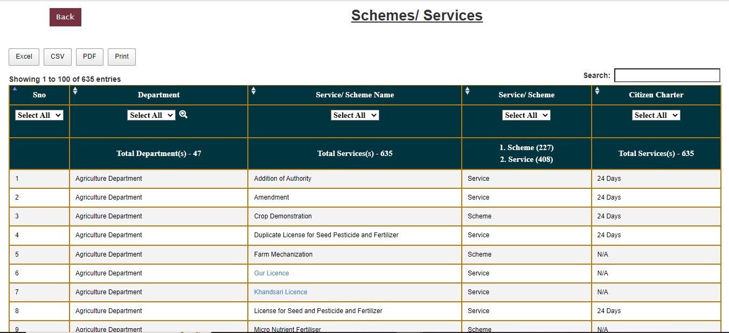Click the magnifier icon beside Department filter
The image size is (729, 333).
click(x=183, y=114)
